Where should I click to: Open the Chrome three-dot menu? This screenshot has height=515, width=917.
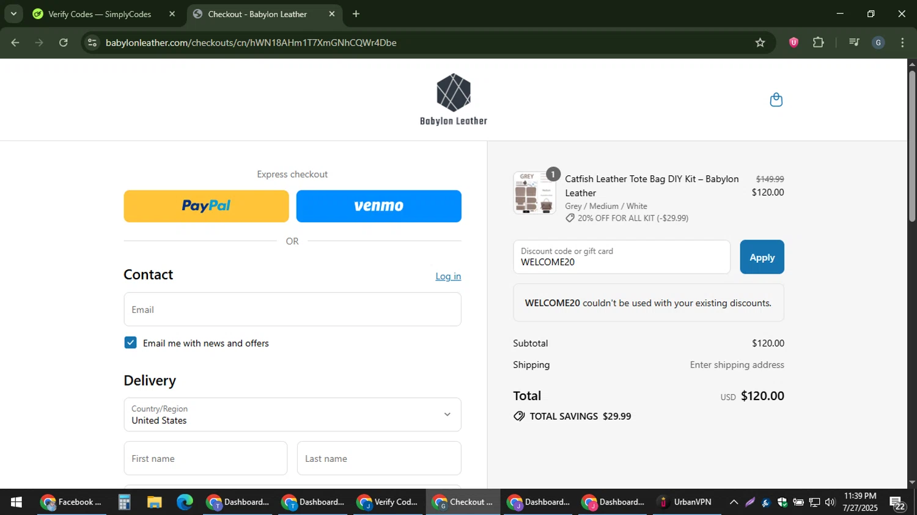902,43
